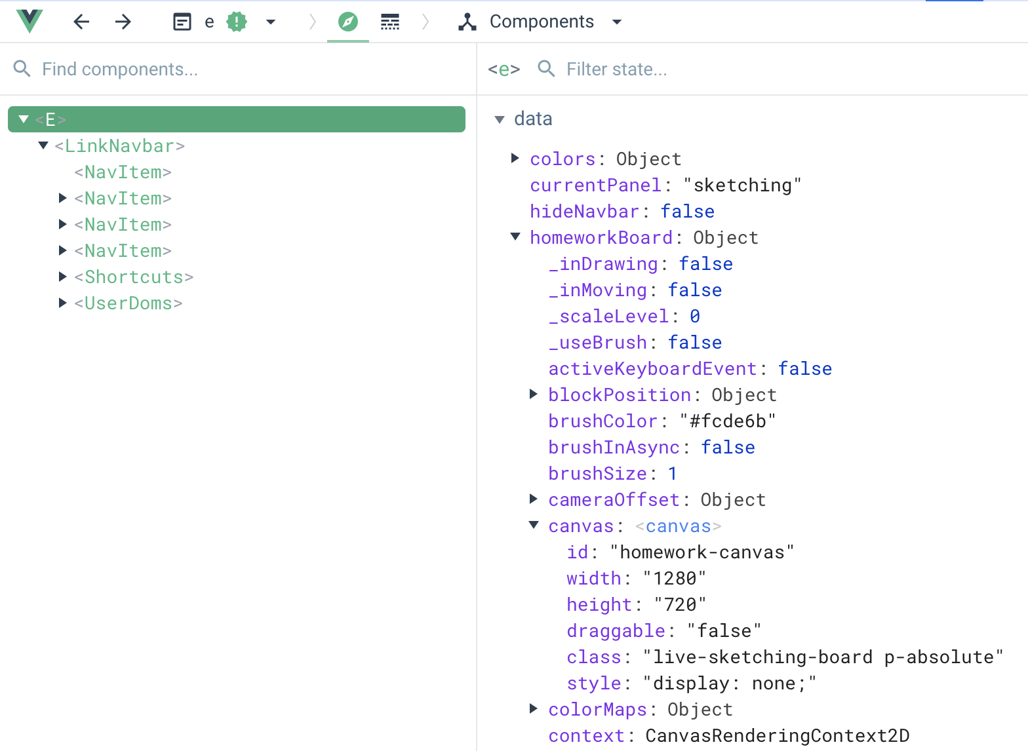Open the app selector dropdown arrow
This screenshot has width=1028, height=751.
pos(271,22)
